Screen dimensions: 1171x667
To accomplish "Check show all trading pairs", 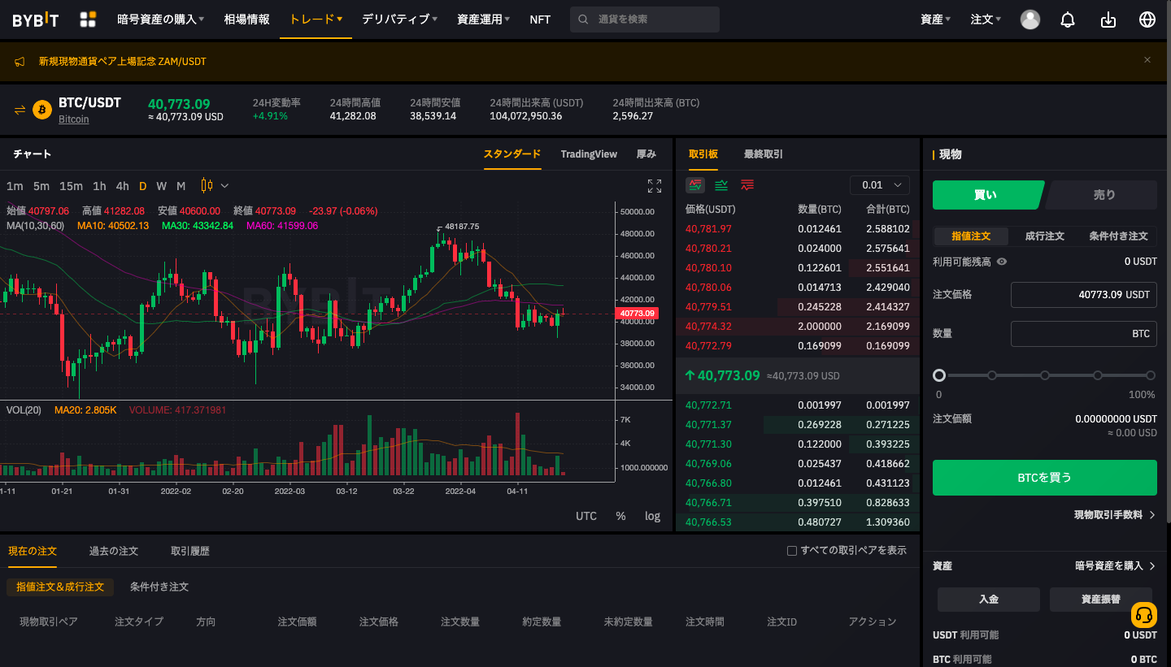I will click(792, 551).
